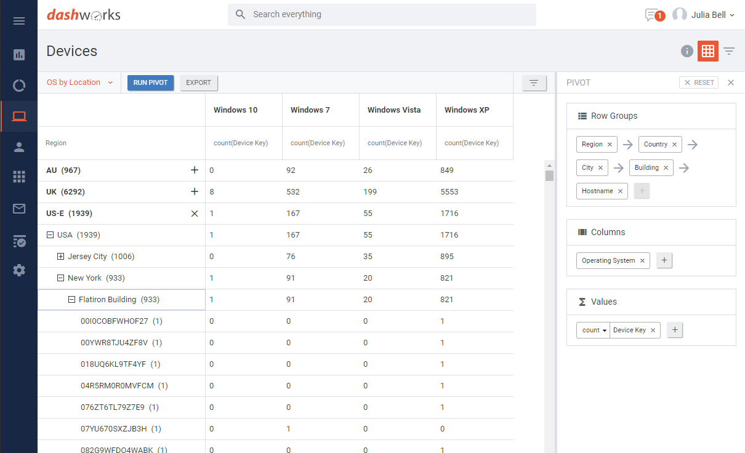The height and width of the screenshot is (453, 745).
Task: Remove Operating System from Columns
Action: 642,260
